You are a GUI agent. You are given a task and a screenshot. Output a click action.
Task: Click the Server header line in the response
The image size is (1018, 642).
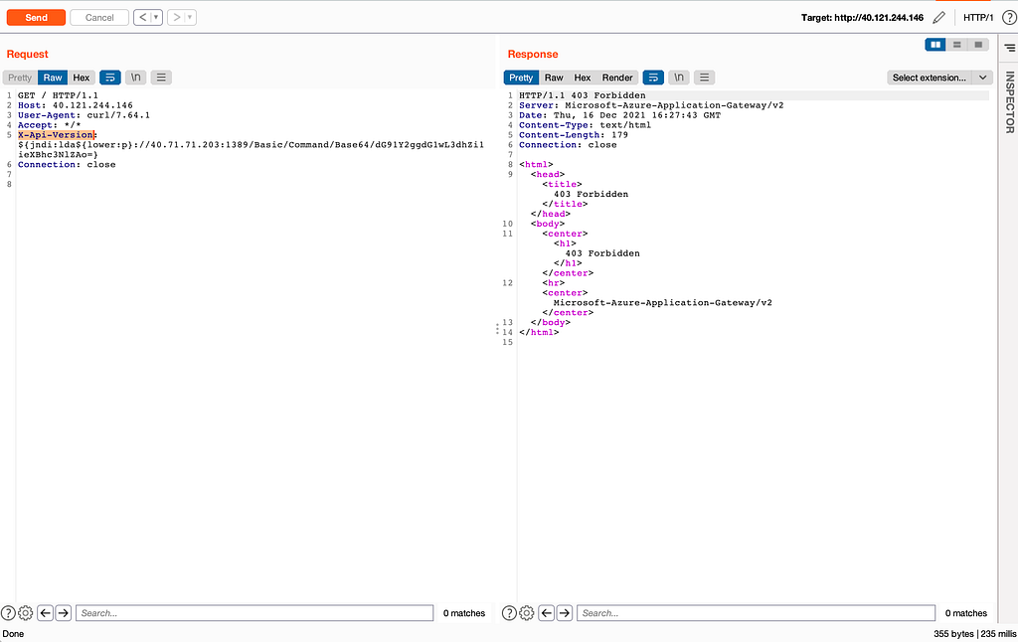click(x=651, y=105)
